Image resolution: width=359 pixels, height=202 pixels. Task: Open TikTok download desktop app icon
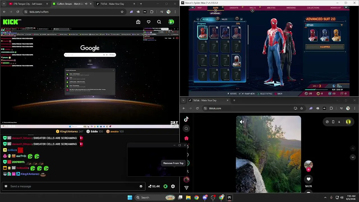pos(339,122)
